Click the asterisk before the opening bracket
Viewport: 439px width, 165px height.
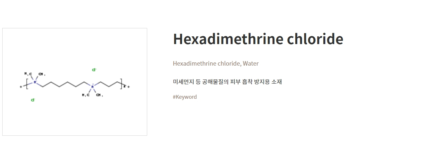click(21, 87)
